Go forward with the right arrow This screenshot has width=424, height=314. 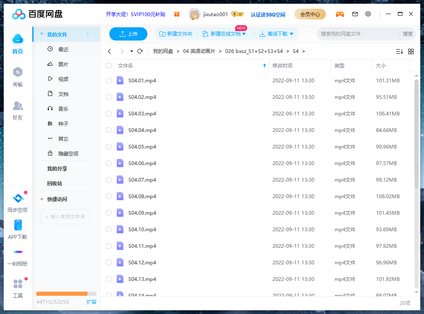click(x=122, y=51)
